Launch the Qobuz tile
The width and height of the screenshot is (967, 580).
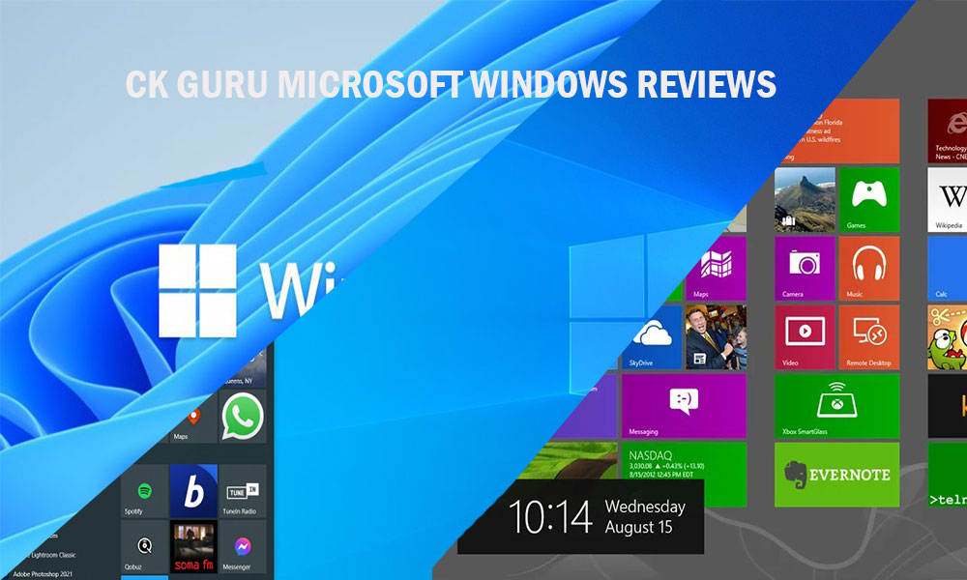click(144, 547)
